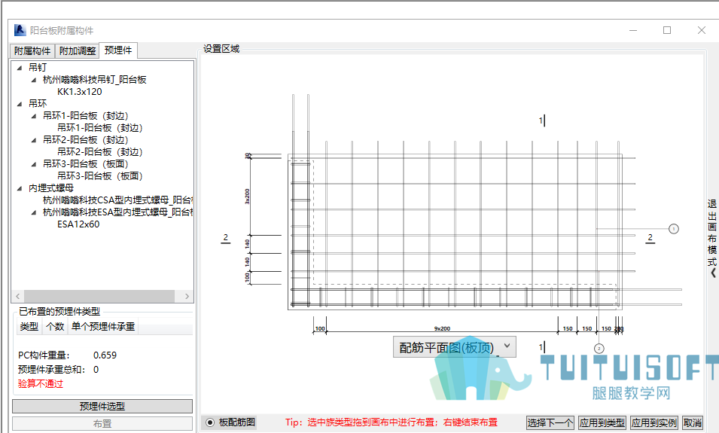This screenshot has height=433, width=719.
Task: Click the 类型 column header
Action: point(29,327)
